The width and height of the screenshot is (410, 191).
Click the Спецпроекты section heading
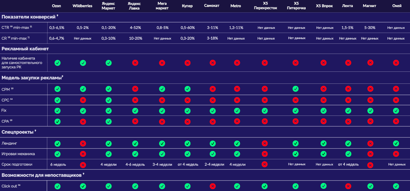click(x=19, y=132)
